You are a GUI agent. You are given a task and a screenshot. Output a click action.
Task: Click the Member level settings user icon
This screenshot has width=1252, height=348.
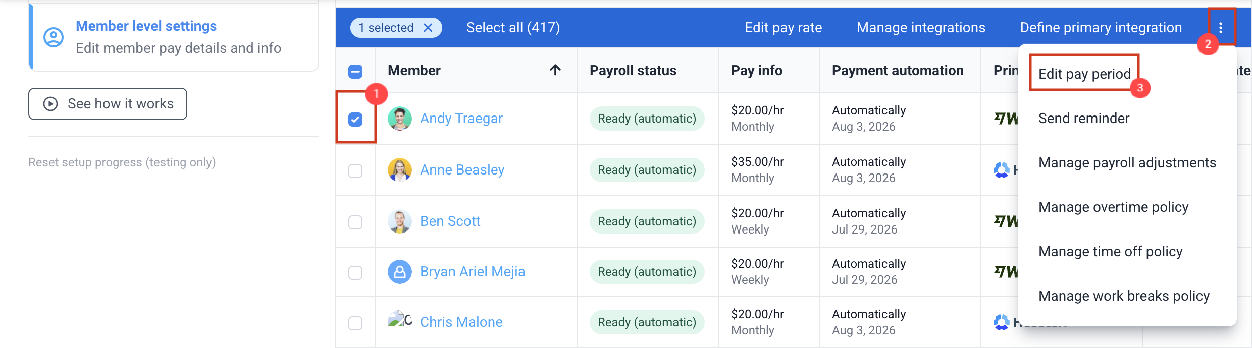54,37
